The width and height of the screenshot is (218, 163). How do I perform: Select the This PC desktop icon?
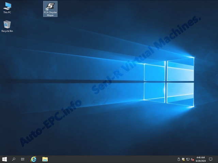pos(7,8)
